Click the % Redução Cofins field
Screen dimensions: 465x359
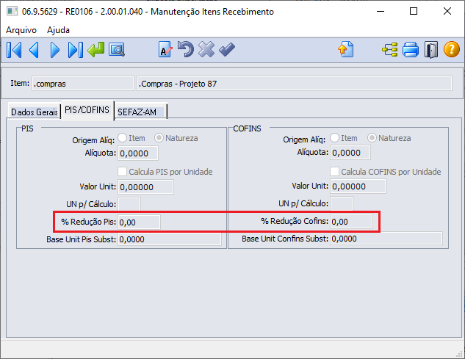click(351, 222)
